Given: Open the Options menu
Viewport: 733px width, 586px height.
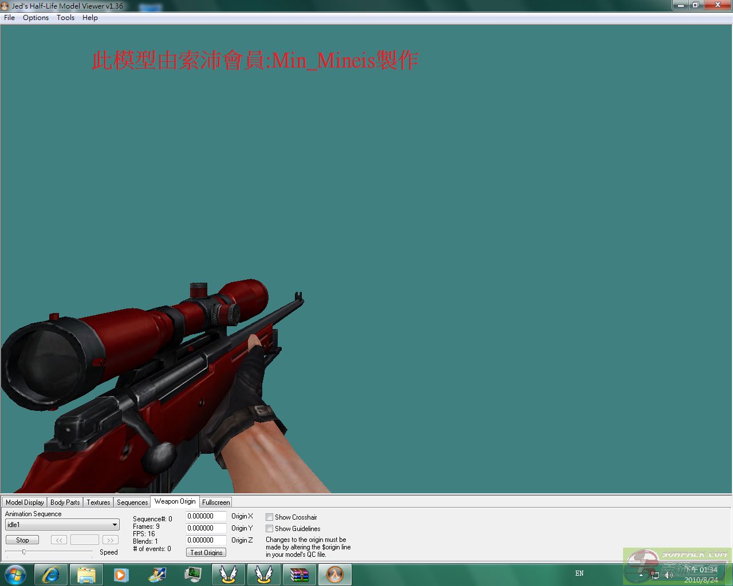Looking at the screenshot, I should point(36,18).
